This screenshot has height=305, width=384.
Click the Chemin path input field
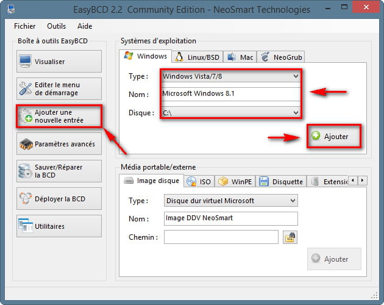tap(221, 237)
